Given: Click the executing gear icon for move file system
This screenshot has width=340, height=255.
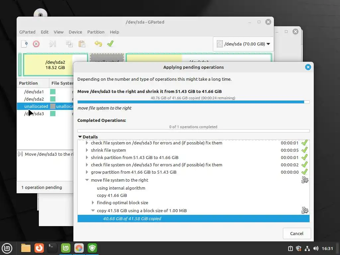Looking at the screenshot, I should point(305,180).
